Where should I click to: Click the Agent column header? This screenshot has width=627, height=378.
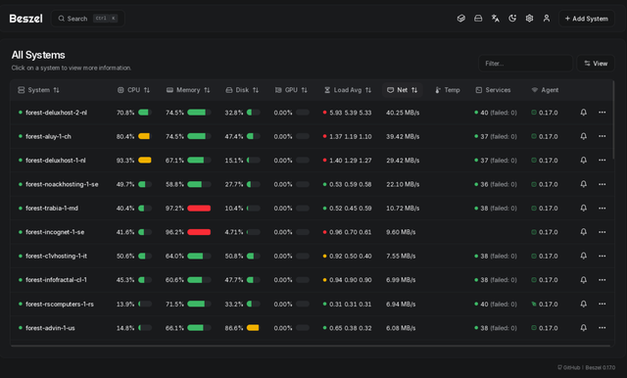tap(545, 90)
